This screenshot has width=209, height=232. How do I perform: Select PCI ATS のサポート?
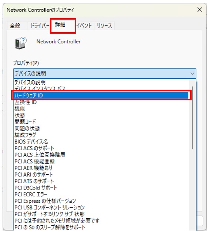click(101, 181)
